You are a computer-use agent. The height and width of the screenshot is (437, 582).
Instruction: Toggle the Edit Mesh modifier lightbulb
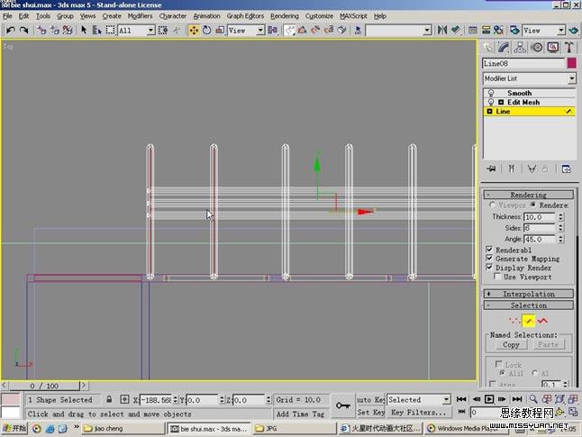coord(491,102)
